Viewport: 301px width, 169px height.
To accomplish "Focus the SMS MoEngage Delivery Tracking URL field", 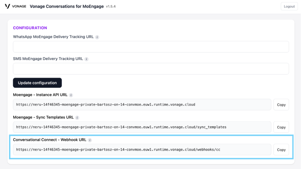I will (151, 69).
